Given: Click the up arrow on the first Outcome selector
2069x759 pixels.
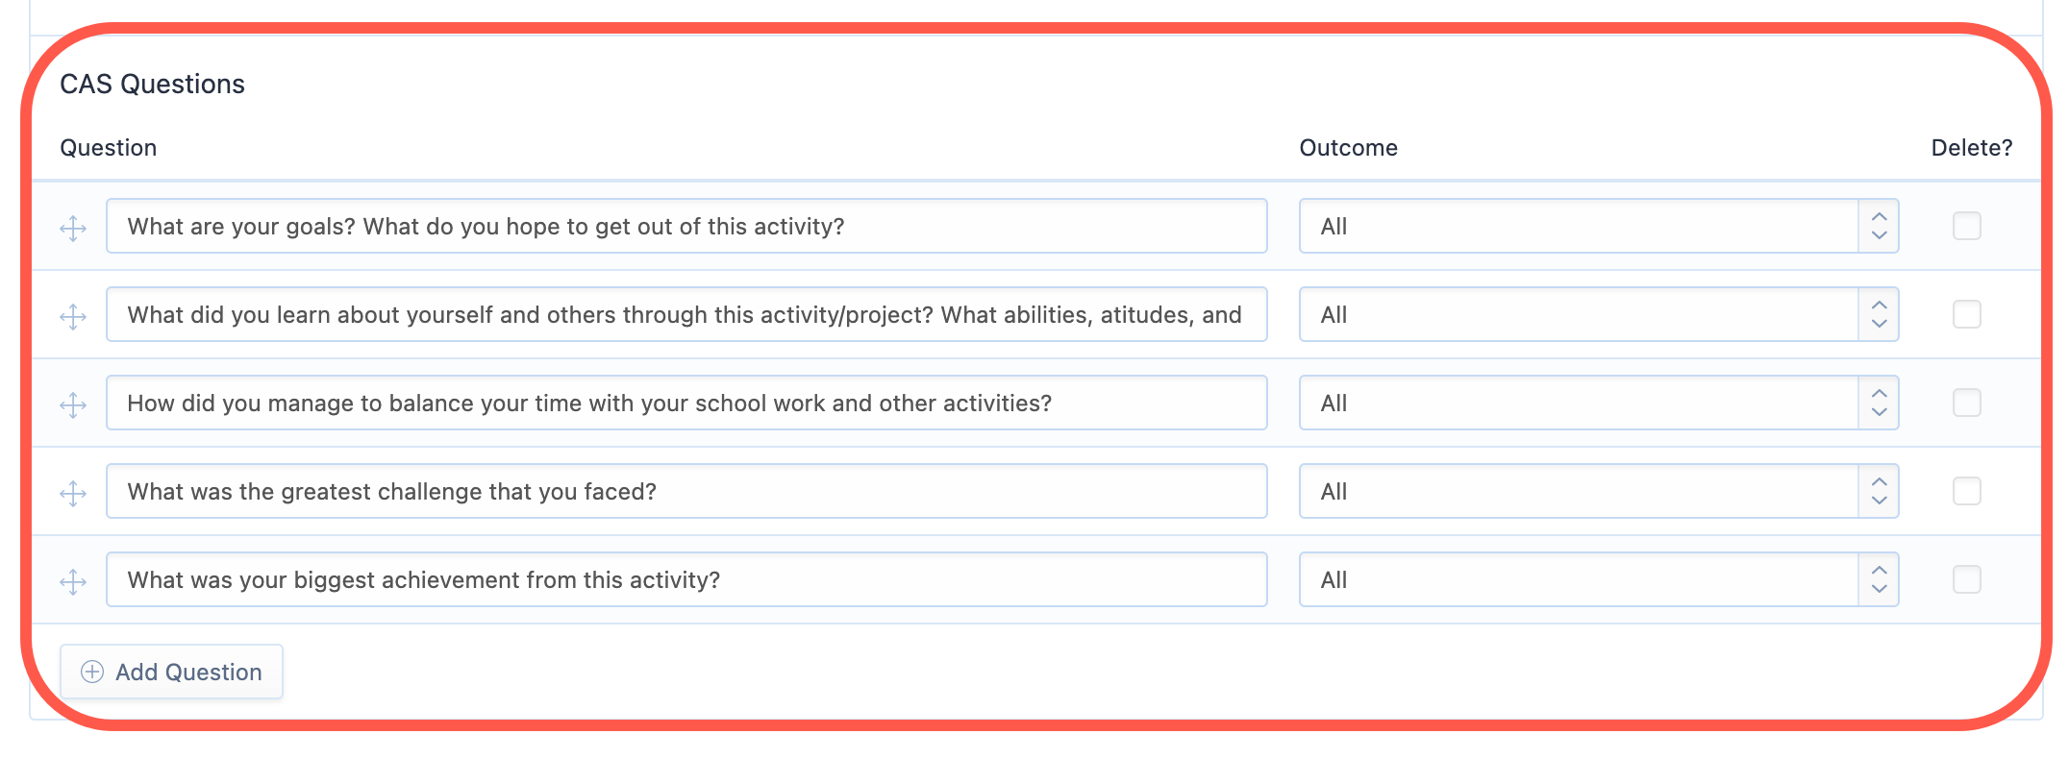Looking at the screenshot, I should pos(1879,217).
